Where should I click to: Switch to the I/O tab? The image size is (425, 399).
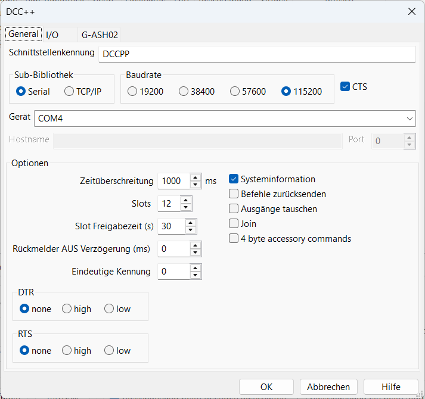[x=52, y=35]
